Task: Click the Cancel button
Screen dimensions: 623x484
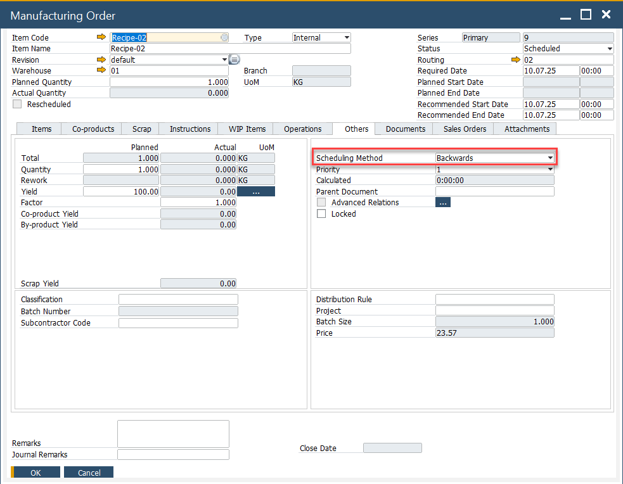Action: click(x=89, y=473)
